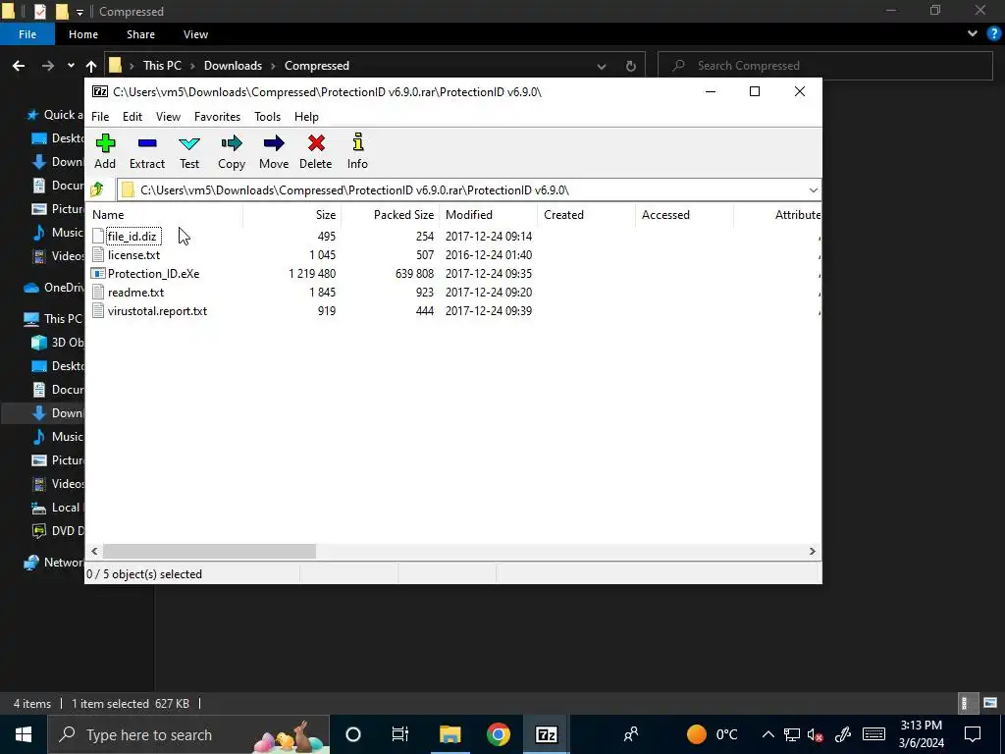The width and height of the screenshot is (1005, 754).
Task: Click the Move toolbar button
Action: click(x=274, y=152)
